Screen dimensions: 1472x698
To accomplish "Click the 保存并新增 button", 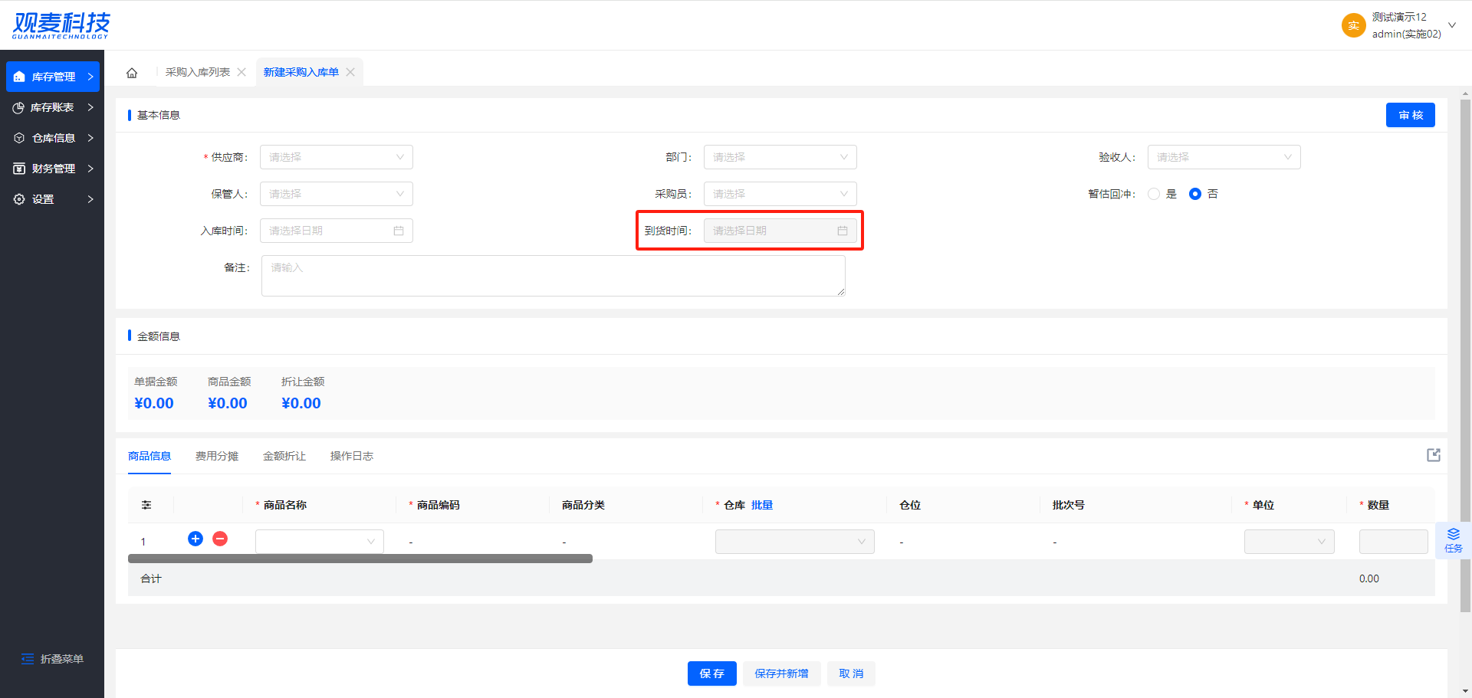I will click(x=781, y=673).
